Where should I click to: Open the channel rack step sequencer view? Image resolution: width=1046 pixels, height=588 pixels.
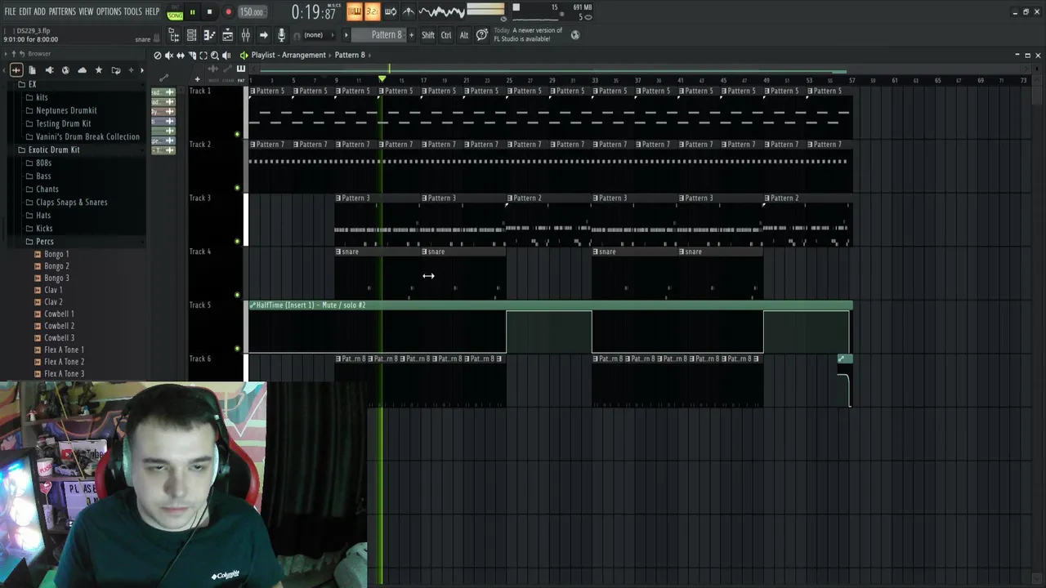click(x=191, y=35)
